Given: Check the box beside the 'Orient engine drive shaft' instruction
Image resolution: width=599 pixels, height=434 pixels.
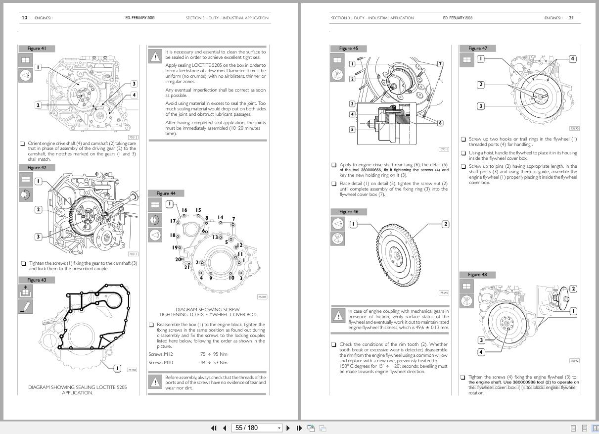Looking at the screenshot, I should [x=22, y=144].
